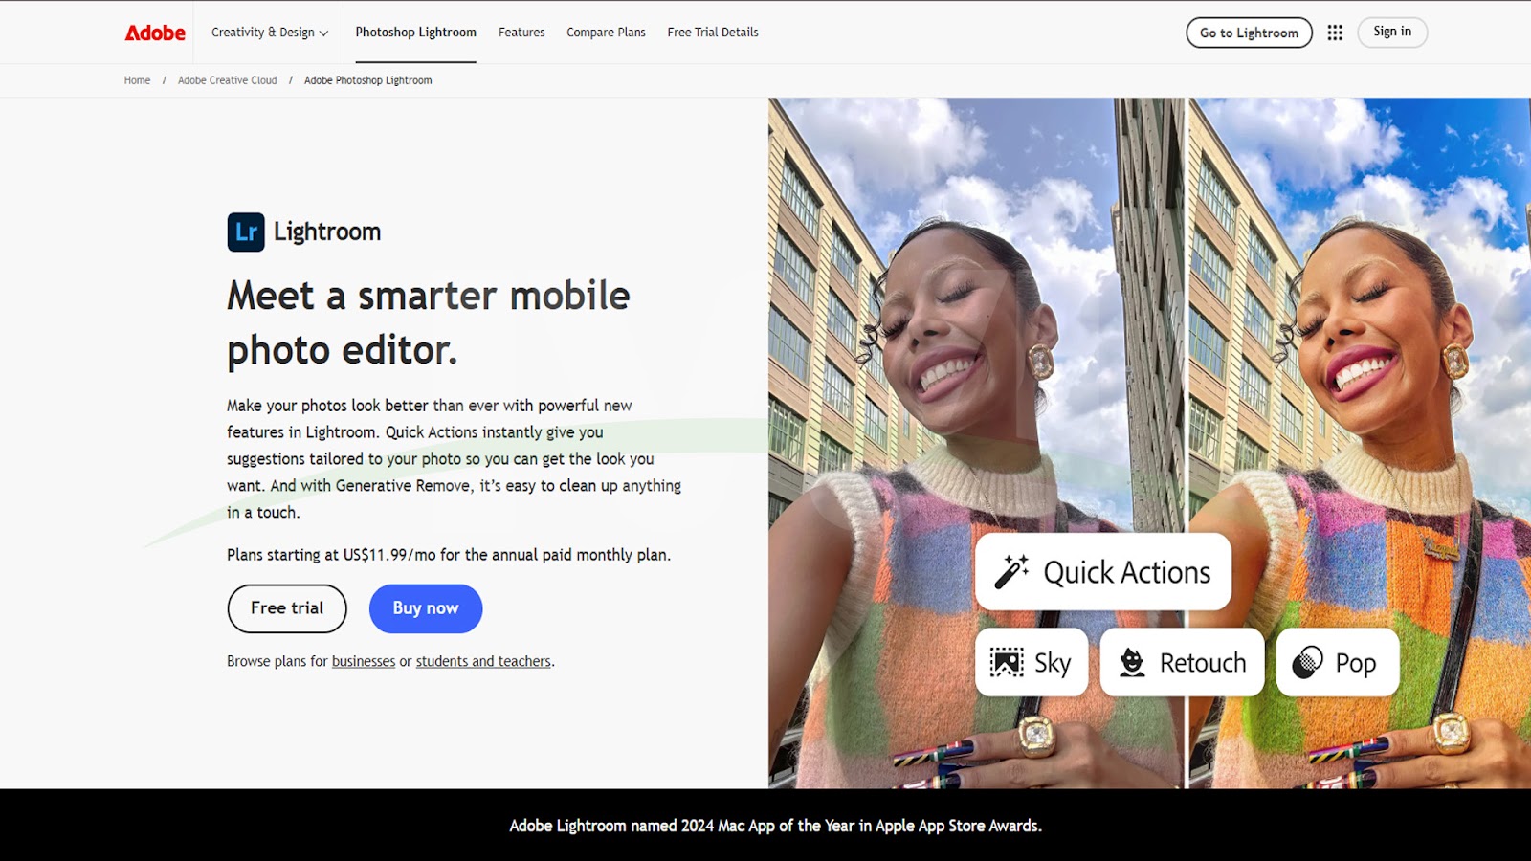Click the Quick Actions label text

click(x=1127, y=572)
